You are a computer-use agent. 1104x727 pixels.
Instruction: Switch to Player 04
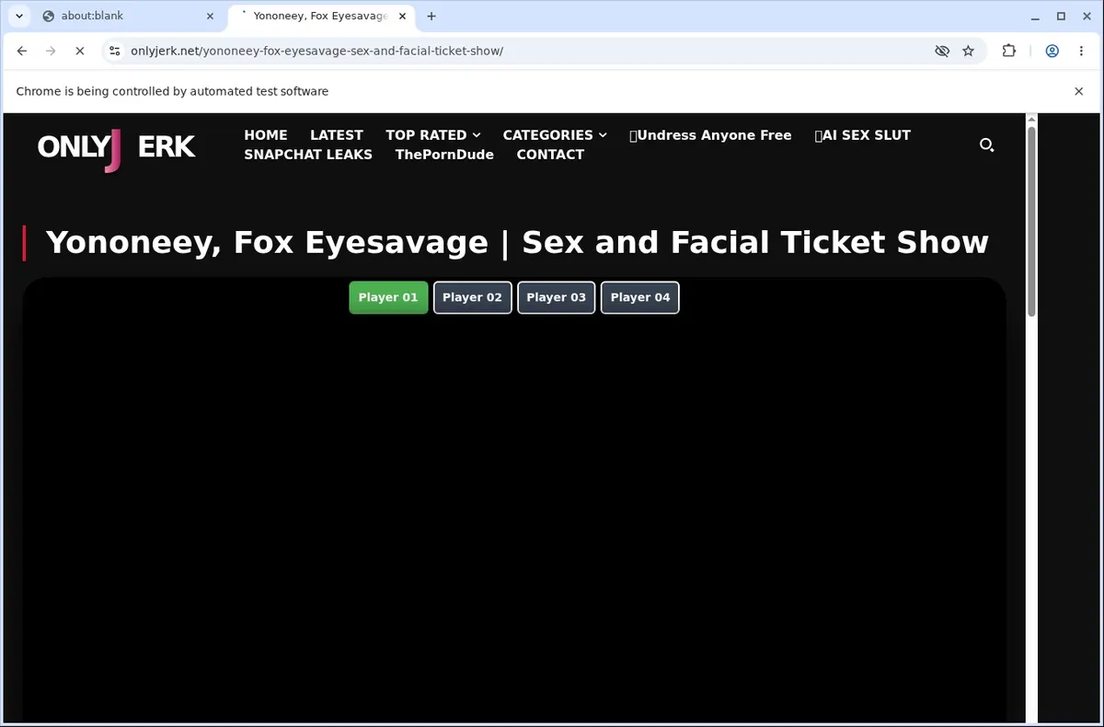pos(640,297)
